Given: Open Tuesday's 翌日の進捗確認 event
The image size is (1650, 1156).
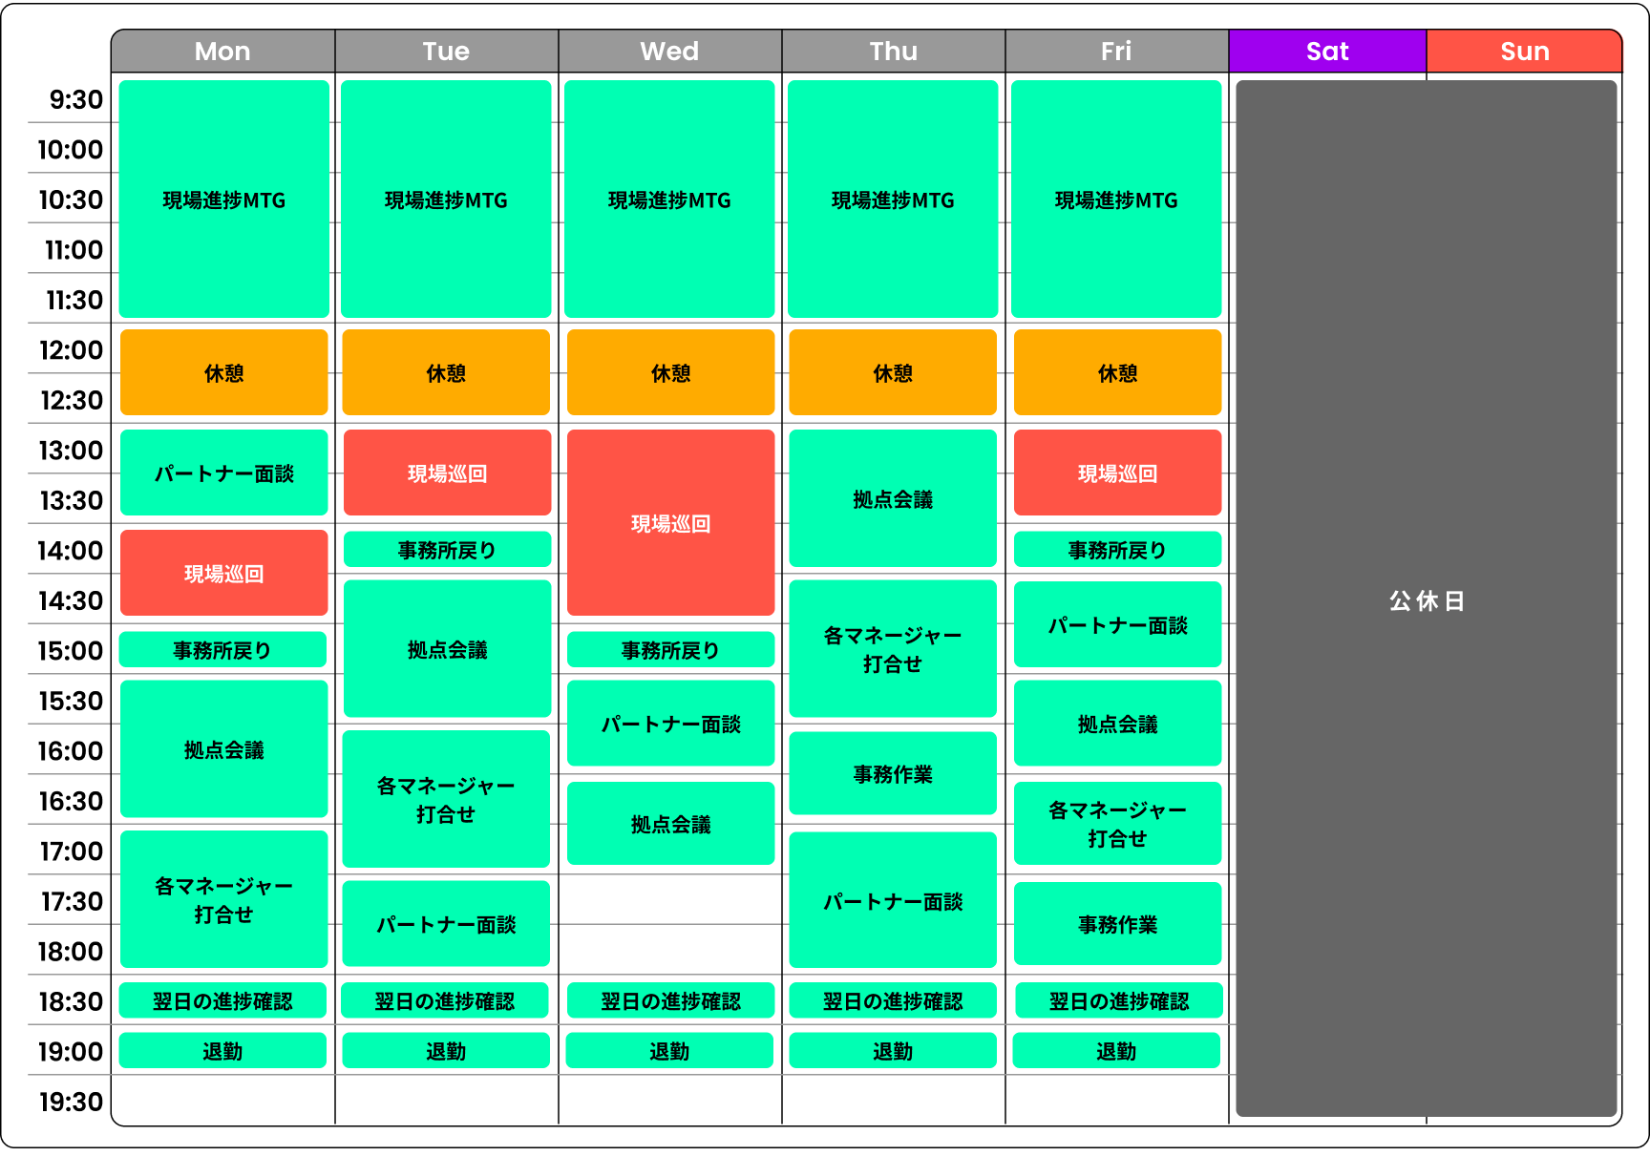Looking at the screenshot, I should [x=446, y=1000].
